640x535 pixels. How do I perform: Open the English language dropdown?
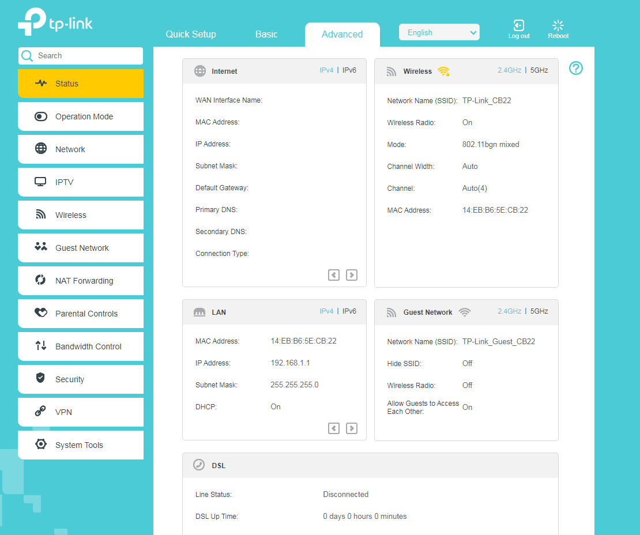(x=439, y=32)
